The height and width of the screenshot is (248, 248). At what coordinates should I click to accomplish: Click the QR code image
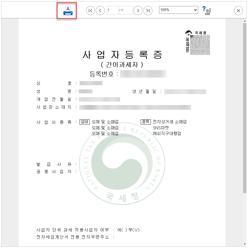pos(200,45)
